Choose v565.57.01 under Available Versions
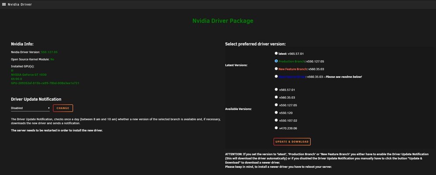This screenshot has height=175, width=436. (x=276, y=89)
